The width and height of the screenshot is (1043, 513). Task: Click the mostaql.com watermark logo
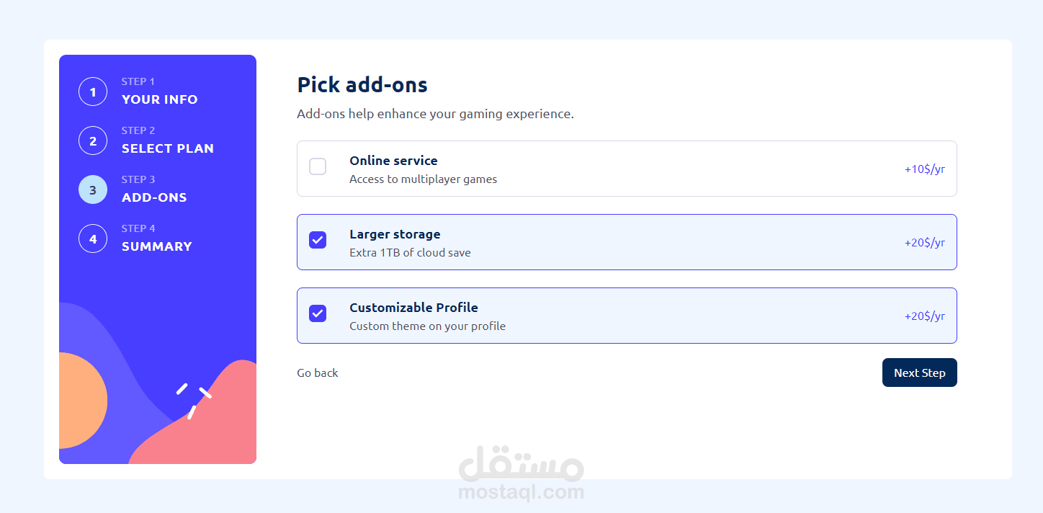[x=521, y=473]
